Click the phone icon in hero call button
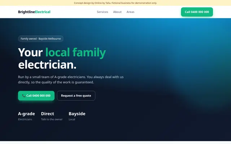Image resolution: width=231 pixels, height=144 pixels. tap(24, 96)
